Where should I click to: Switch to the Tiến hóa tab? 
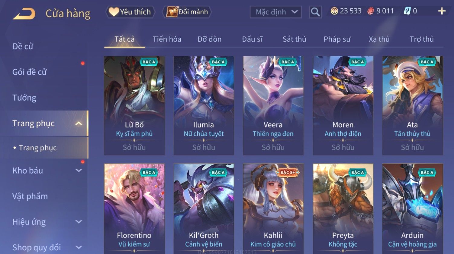point(167,39)
